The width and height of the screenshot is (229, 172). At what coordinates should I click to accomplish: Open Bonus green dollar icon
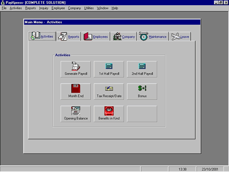click(142, 88)
